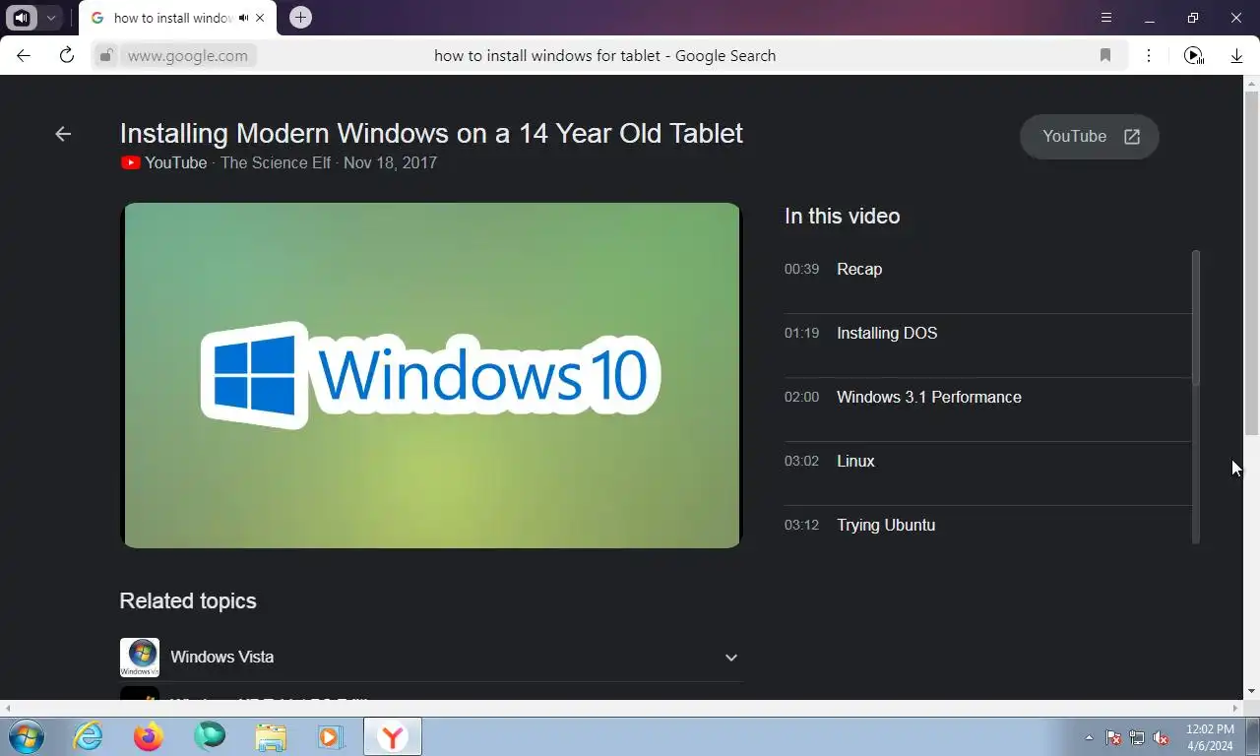Click the padlock site info icon
The image size is (1260, 756).
tap(106, 56)
